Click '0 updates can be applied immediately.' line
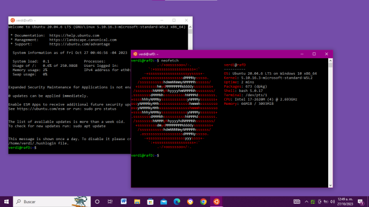The image size is (369, 207). point(48,96)
